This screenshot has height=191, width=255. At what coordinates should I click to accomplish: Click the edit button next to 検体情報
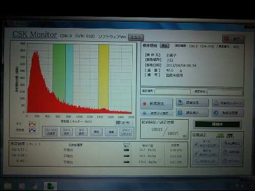(x=164, y=45)
